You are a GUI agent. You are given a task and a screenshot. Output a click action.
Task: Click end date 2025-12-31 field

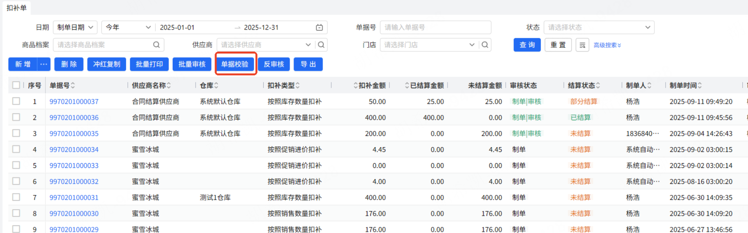pos(261,27)
